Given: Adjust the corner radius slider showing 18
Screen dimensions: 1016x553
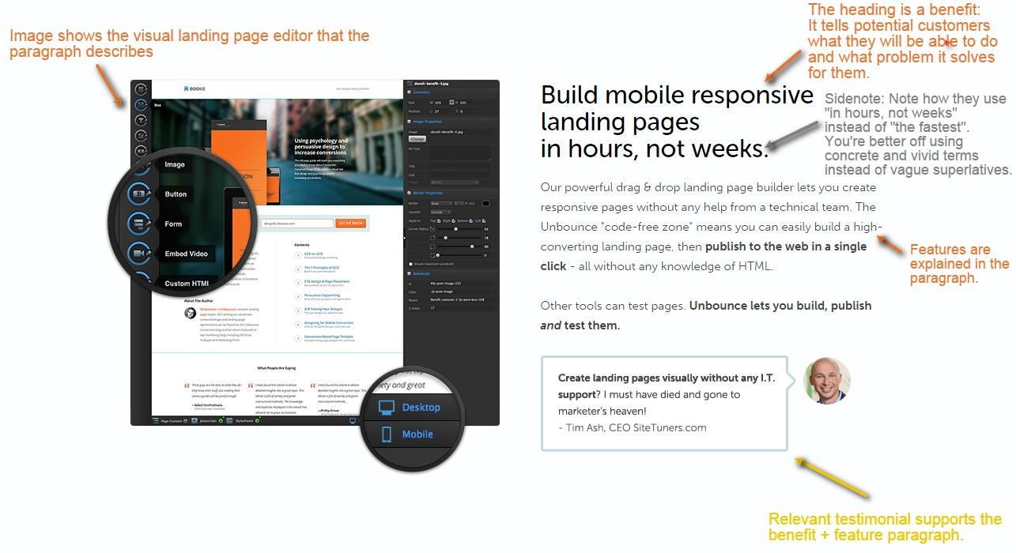Looking at the screenshot, I should coord(445,237).
